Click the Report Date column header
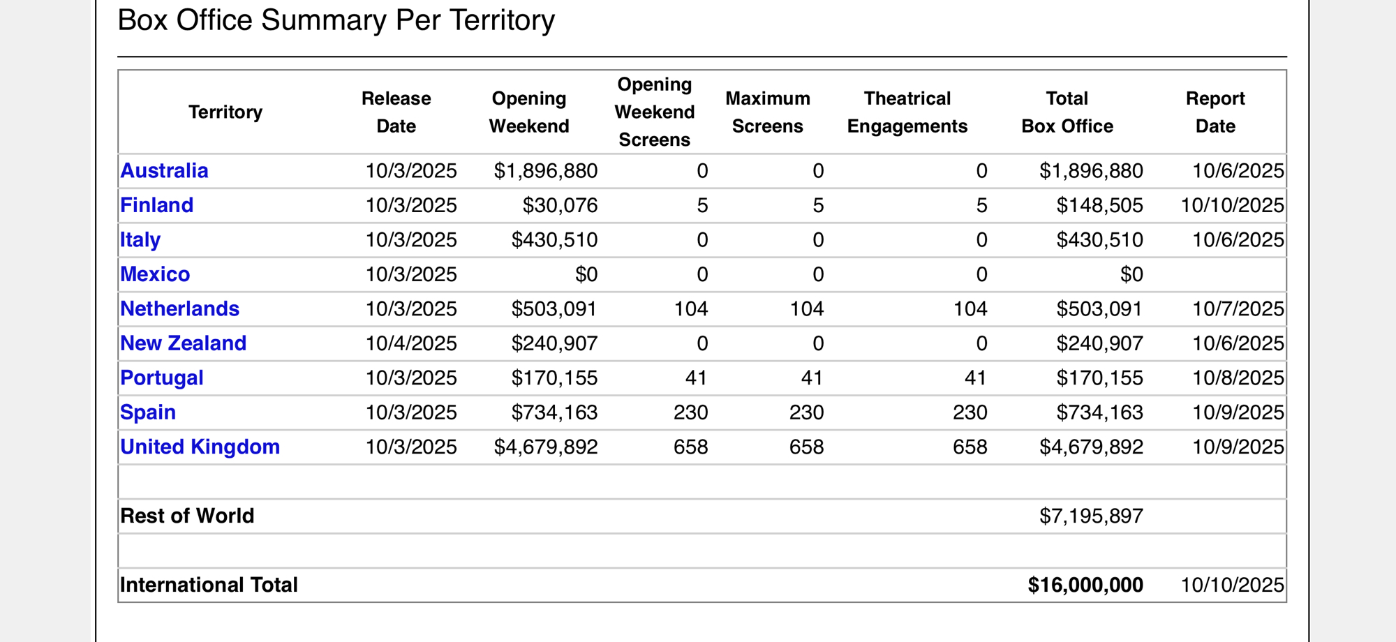 (x=1215, y=112)
